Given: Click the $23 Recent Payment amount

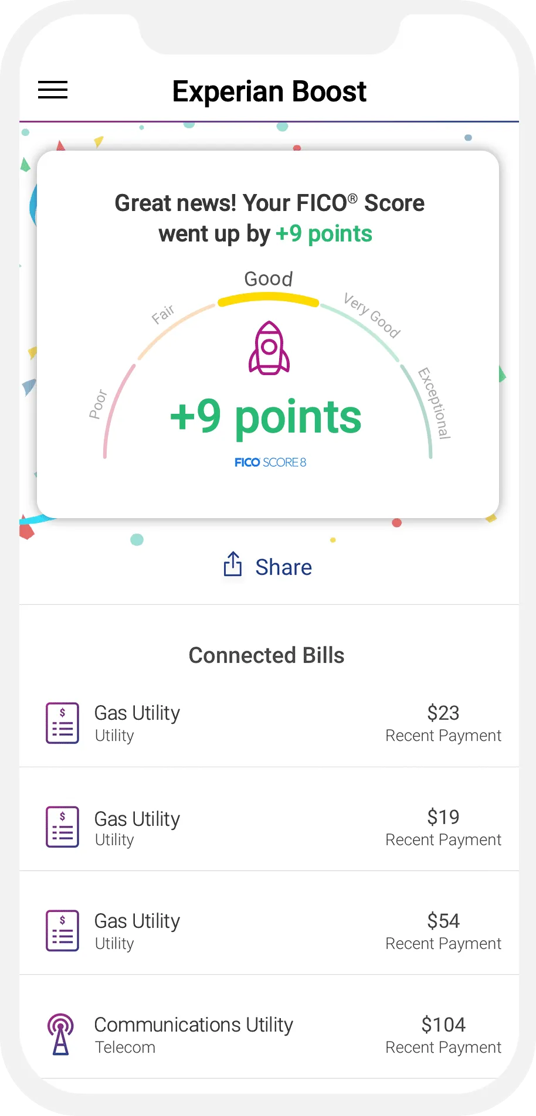Looking at the screenshot, I should (443, 713).
